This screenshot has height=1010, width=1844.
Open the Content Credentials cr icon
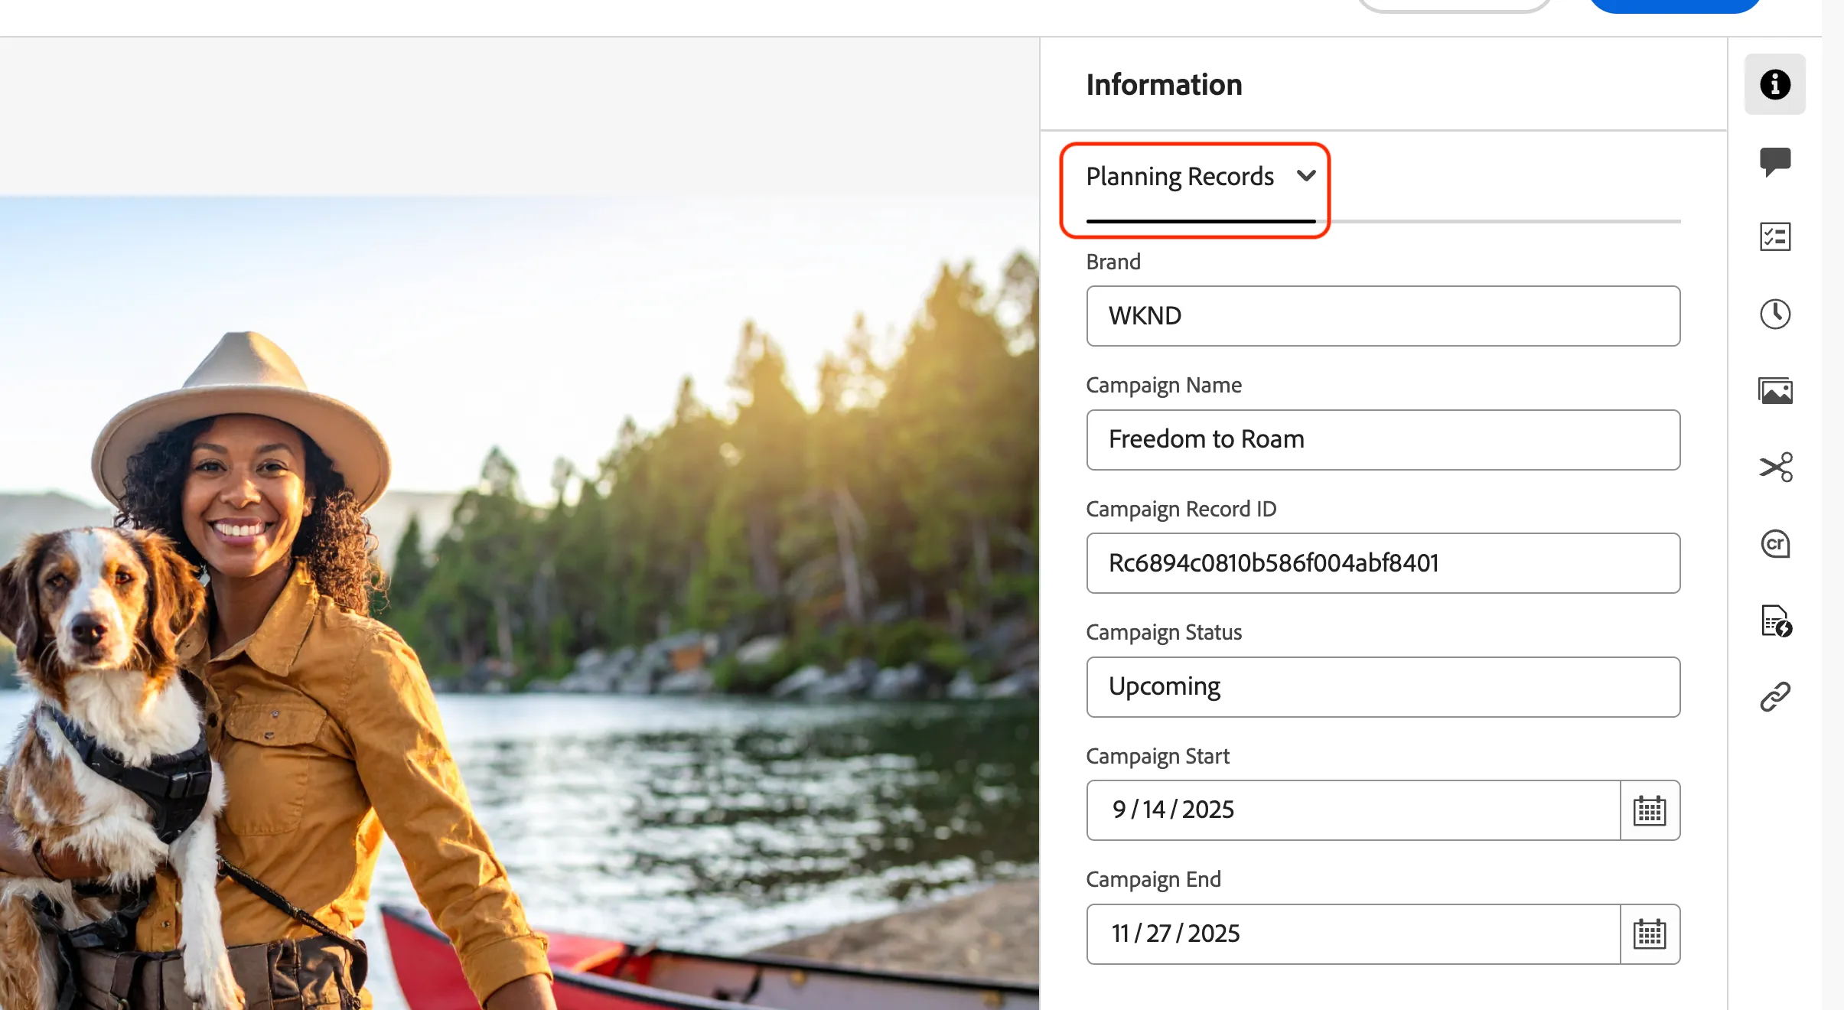point(1774,543)
